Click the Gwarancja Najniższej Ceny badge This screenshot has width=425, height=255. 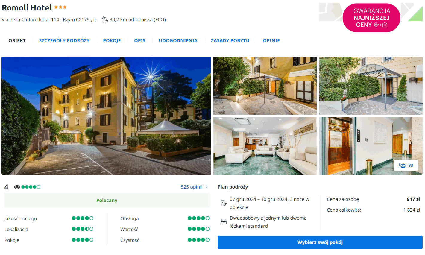point(371,18)
